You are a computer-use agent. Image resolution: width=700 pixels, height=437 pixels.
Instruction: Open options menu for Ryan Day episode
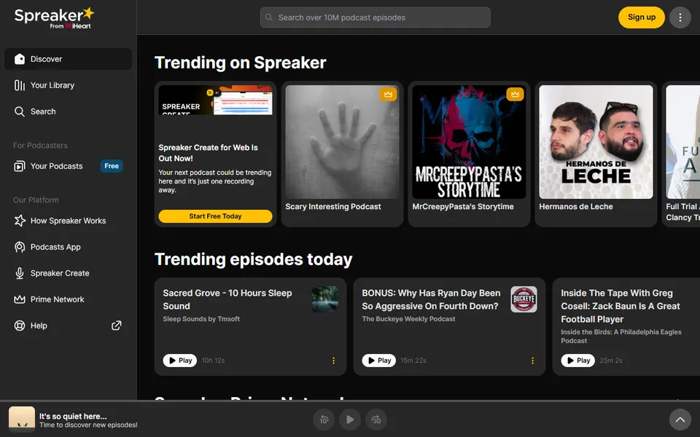[532, 361]
